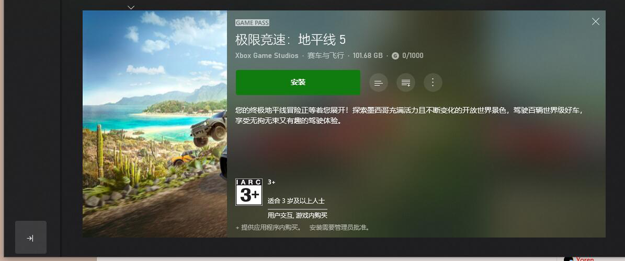This screenshot has height=261, width=625.
Task: Add game to play-later queue icon
Action: [x=406, y=83]
